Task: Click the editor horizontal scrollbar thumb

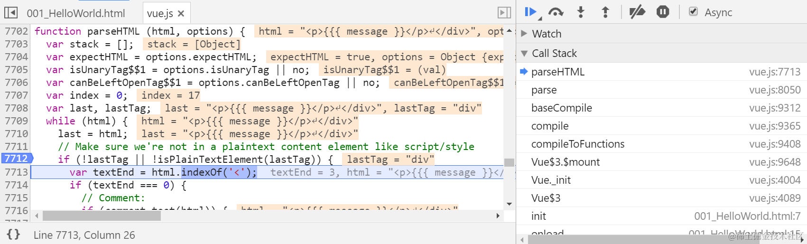Action: (x=102, y=216)
